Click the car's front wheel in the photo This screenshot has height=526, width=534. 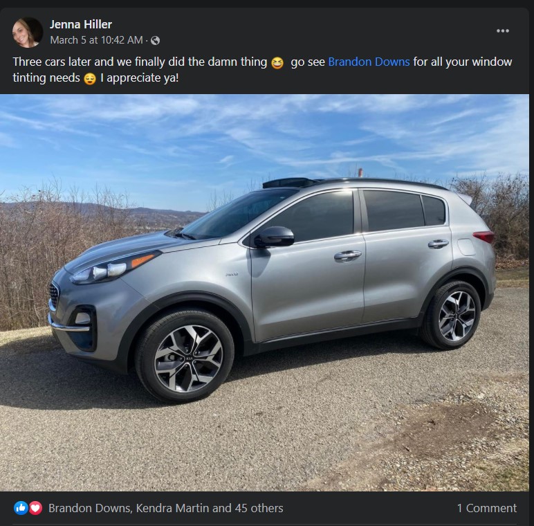click(x=185, y=356)
